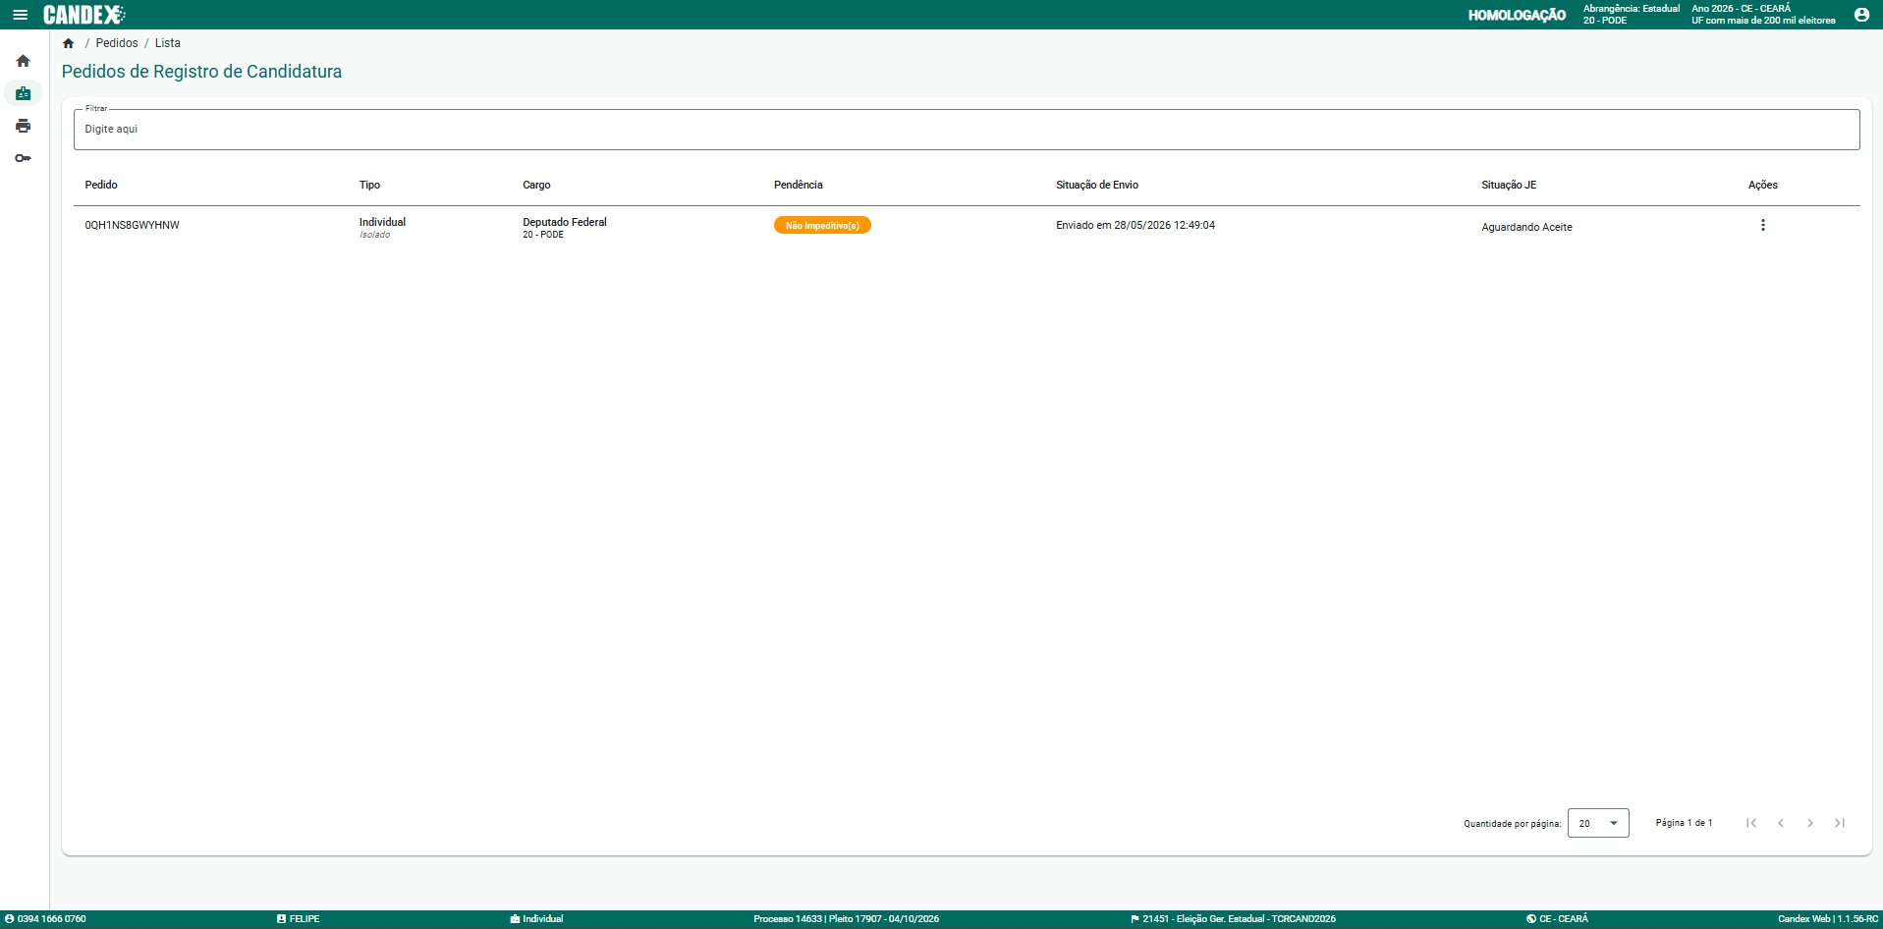Image resolution: width=1883 pixels, height=929 pixels.
Task: Go to next page of results
Action: pos(1810,823)
